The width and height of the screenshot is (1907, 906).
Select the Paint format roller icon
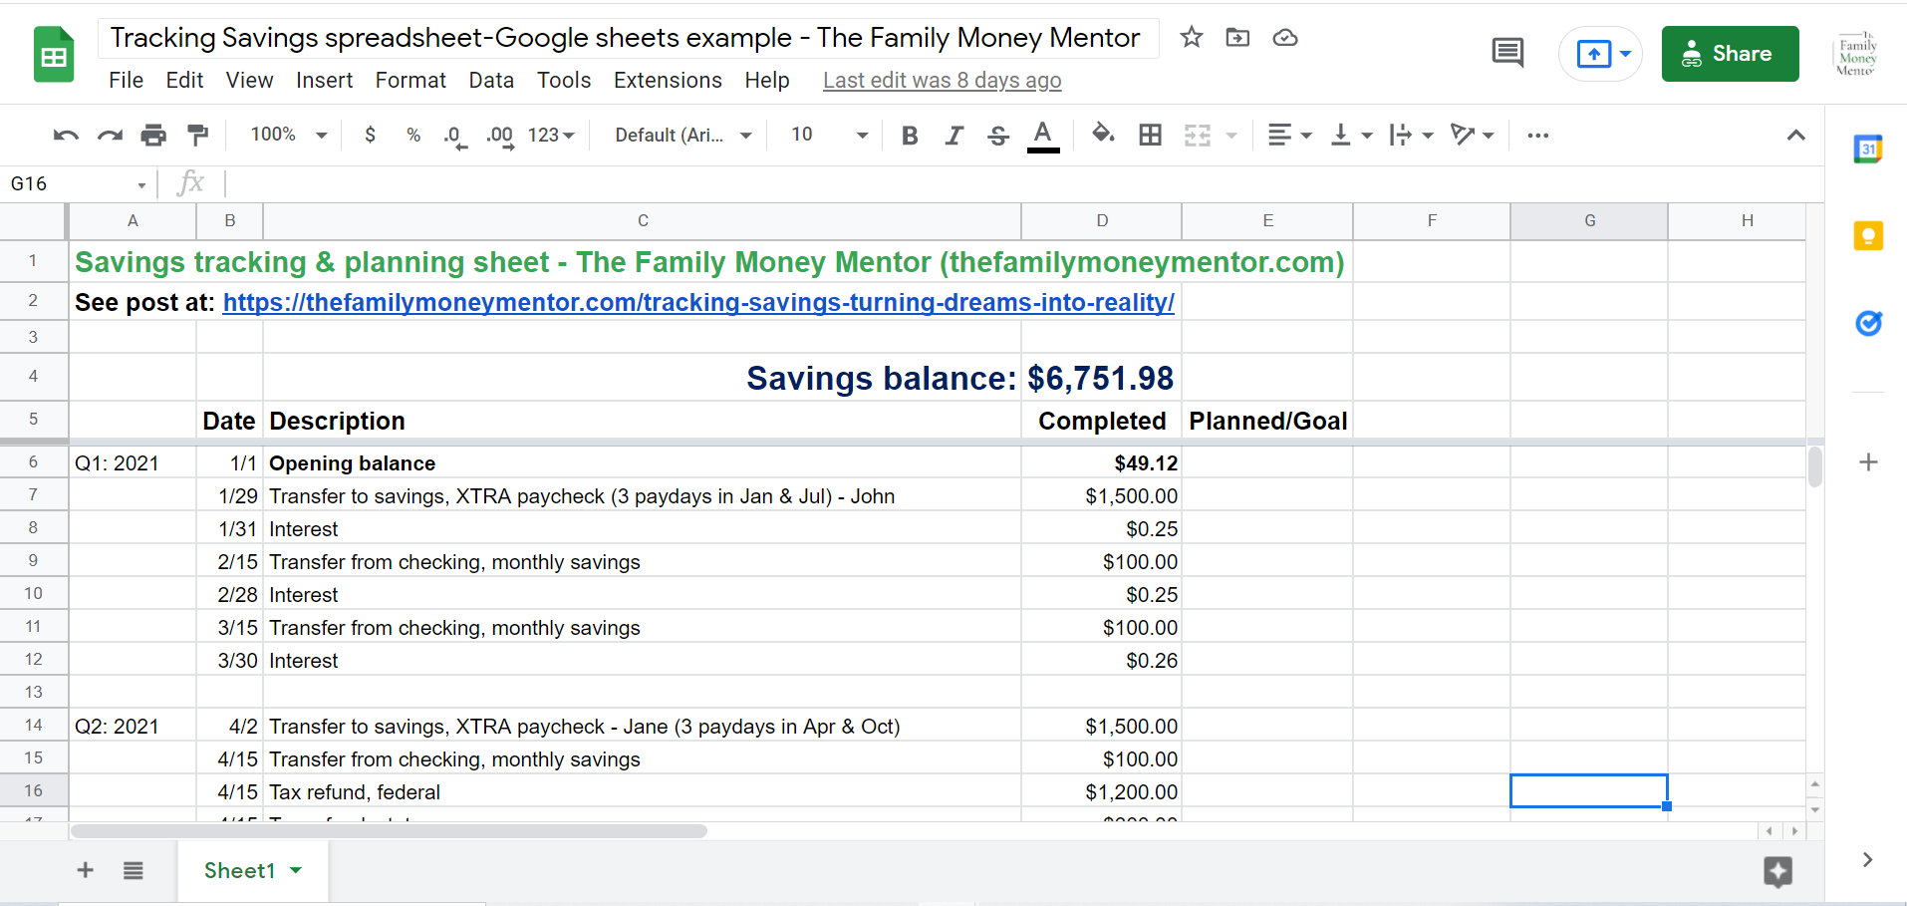198,136
